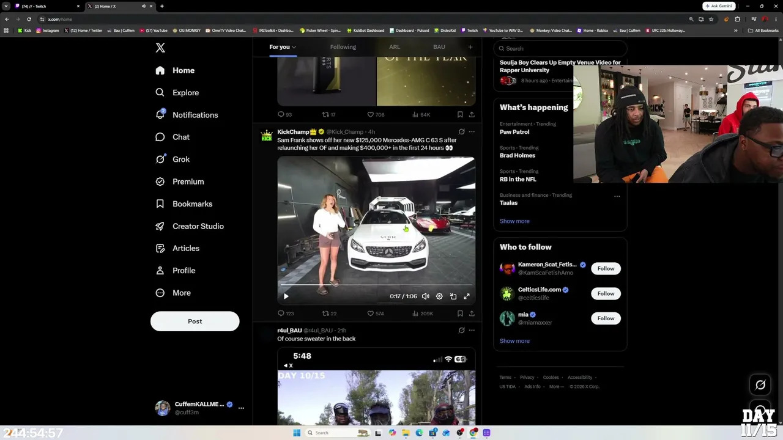Click the Post button

[195, 321]
